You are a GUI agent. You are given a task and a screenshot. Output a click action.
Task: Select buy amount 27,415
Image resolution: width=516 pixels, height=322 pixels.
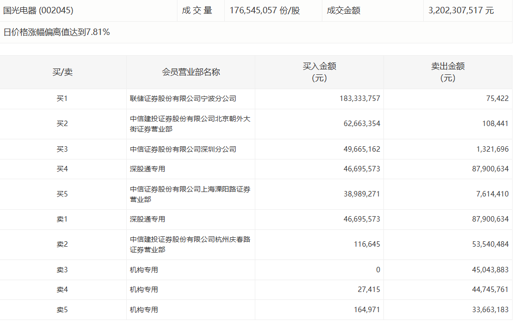point(369,290)
